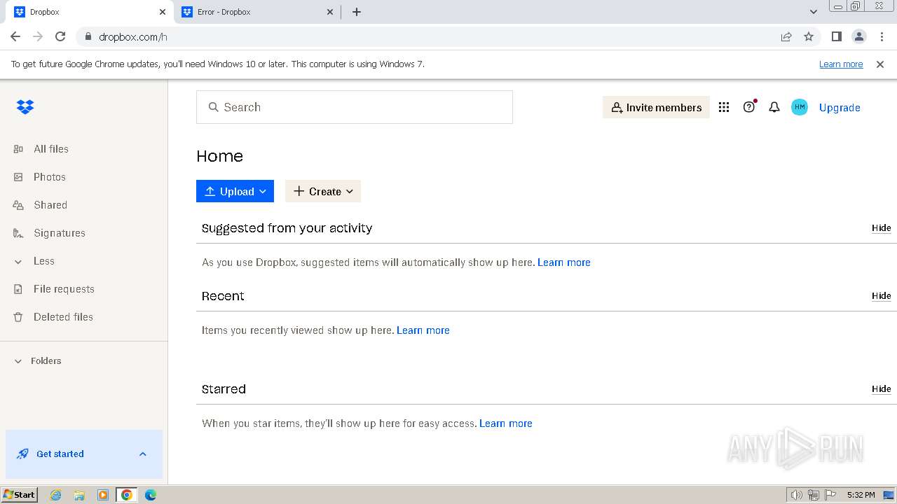This screenshot has width=897, height=504.
Task: Bookmark this page with star icon
Action: pos(809,36)
